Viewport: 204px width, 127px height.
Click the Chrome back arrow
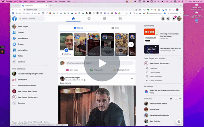point(13,10)
